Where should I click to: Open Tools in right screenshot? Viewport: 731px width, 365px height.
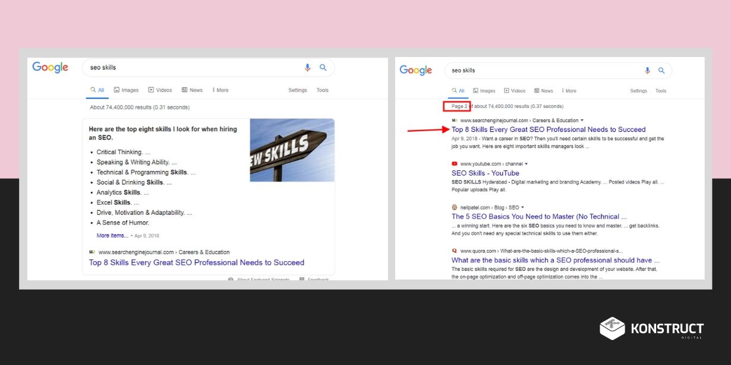pyautogui.click(x=661, y=91)
